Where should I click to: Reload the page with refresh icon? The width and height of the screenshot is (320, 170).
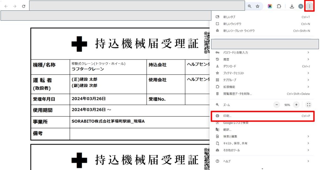point(24,6)
